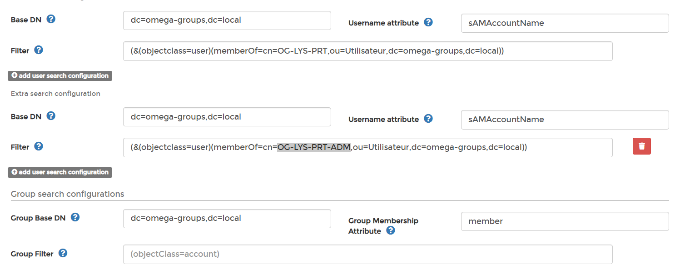Image resolution: width=675 pixels, height=270 pixels.
Task: Click the Group Base DN input field
Action: point(227,219)
